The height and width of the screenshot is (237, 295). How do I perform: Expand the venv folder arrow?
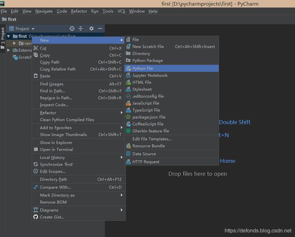click(15, 43)
